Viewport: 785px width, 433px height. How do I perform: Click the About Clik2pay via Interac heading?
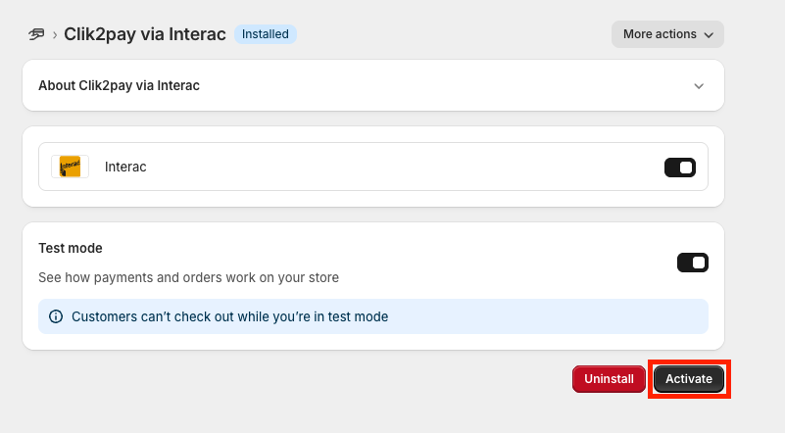[120, 85]
